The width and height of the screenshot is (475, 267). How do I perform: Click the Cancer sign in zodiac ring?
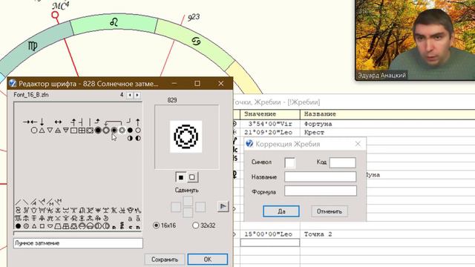196,41
